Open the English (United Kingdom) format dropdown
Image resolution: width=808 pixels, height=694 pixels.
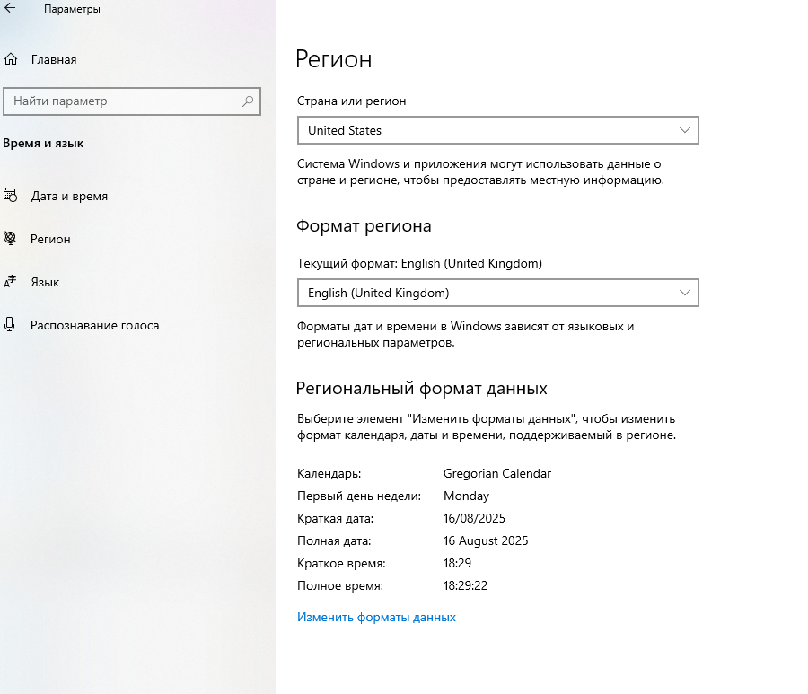pos(485,293)
